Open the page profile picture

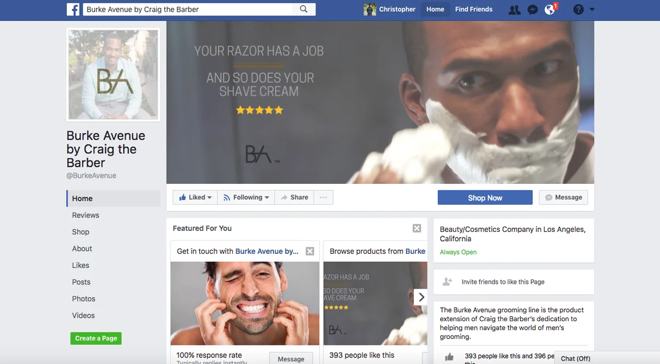click(113, 75)
